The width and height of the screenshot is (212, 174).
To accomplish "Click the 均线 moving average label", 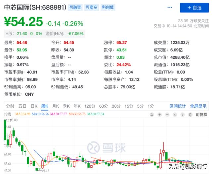I will coord(7,114).
